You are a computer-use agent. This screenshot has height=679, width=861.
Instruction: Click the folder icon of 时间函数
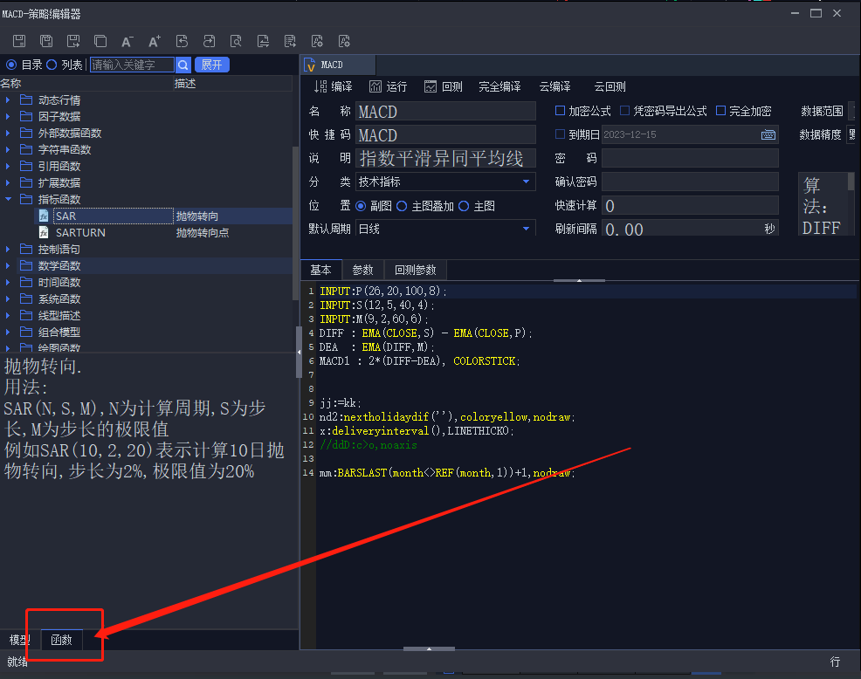[x=26, y=282]
